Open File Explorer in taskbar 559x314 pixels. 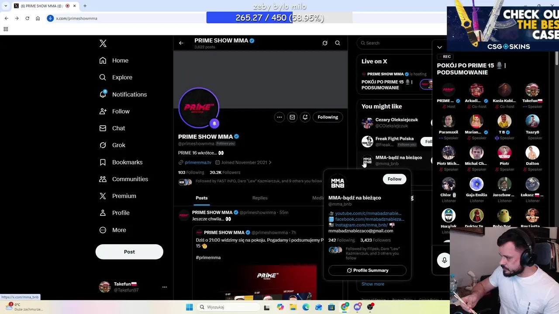tap(293, 307)
